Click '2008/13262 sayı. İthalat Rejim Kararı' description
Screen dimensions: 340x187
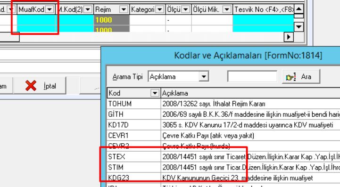click(x=214, y=104)
